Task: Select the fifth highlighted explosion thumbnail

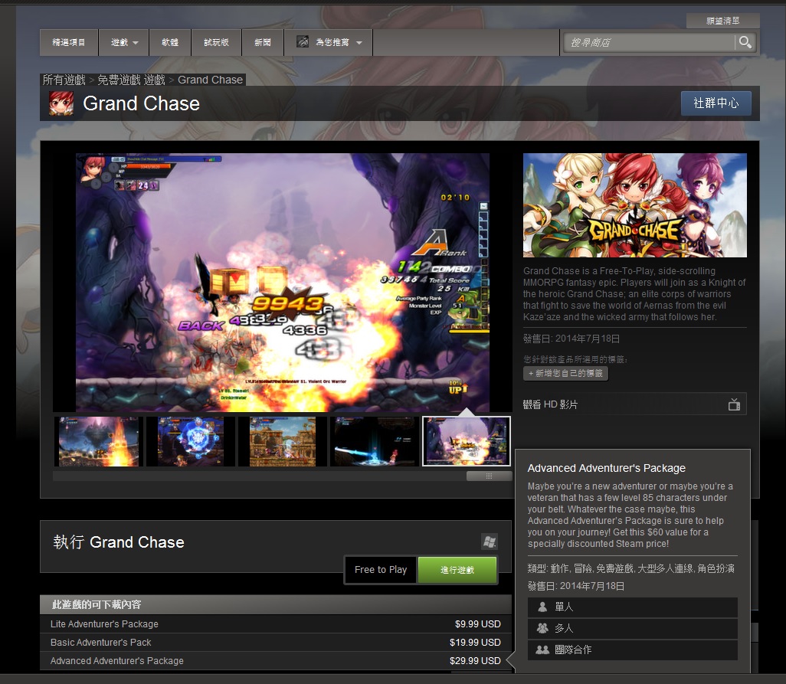Action: point(467,441)
